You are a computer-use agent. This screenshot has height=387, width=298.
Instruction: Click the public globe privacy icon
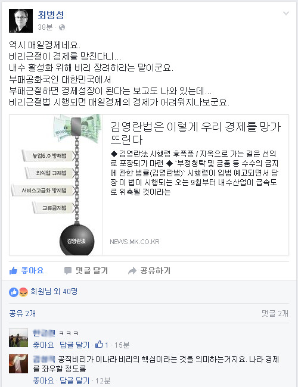click(62, 27)
